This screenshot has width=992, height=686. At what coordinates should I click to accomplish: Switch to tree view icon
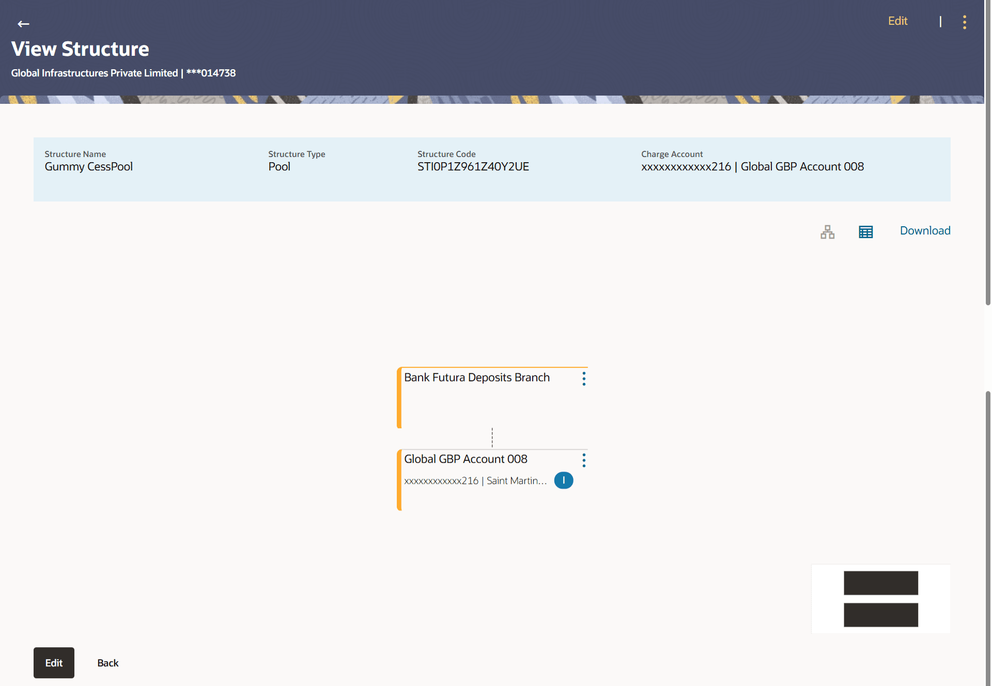coord(827,232)
